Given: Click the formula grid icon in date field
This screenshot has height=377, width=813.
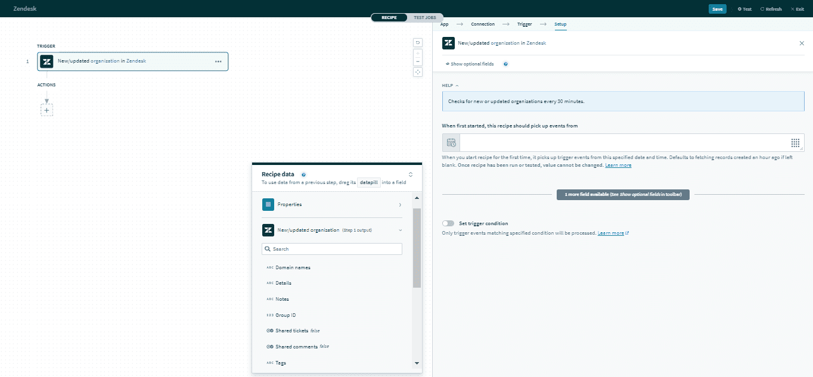Looking at the screenshot, I should coord(795,143).
